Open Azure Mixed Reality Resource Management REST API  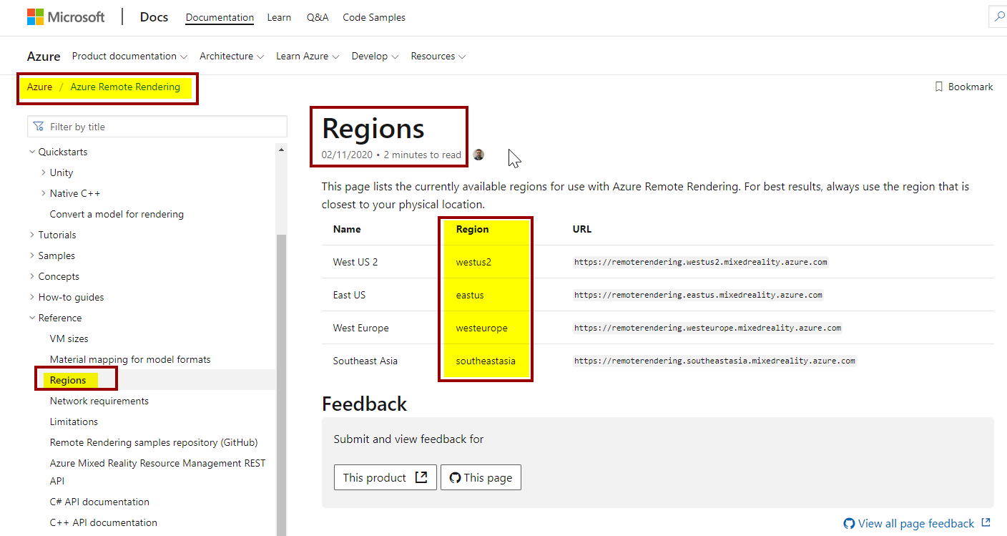click(x=157, y=472)
